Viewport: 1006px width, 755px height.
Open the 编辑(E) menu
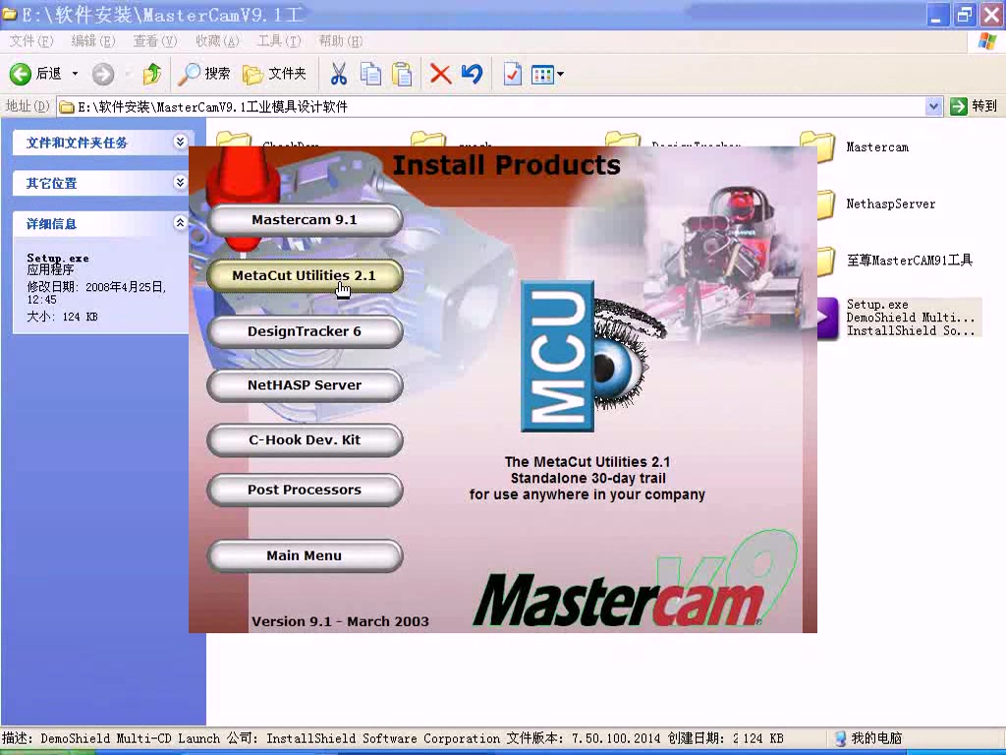[93, 41]
